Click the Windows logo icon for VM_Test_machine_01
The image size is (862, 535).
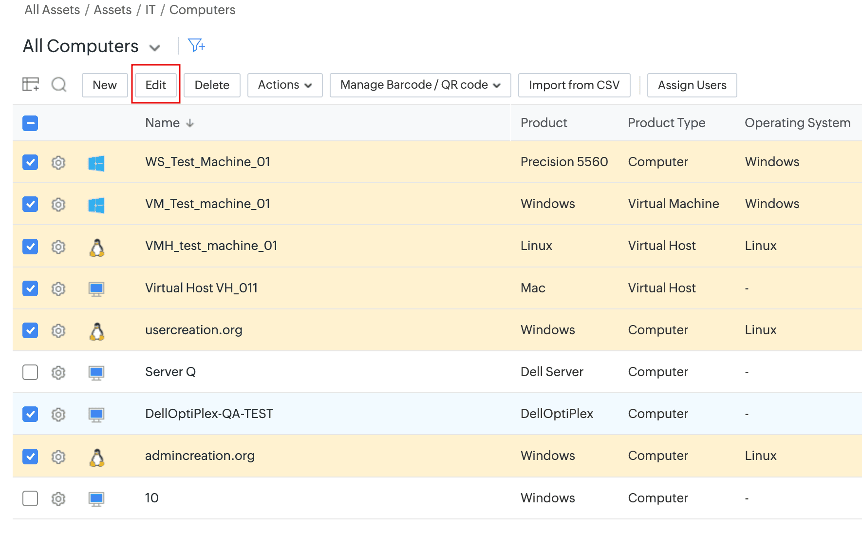(96, 205)
